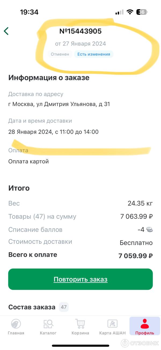Tap the 19:34 status bar clock
This screenshot has height=350, width=161.
coord(29,12)
